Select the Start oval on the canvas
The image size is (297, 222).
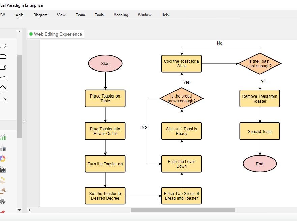tap(105, 63)
